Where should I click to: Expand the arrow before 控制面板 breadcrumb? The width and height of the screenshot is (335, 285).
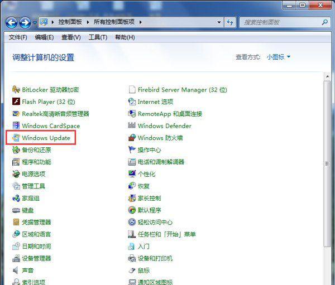point(52,22)
